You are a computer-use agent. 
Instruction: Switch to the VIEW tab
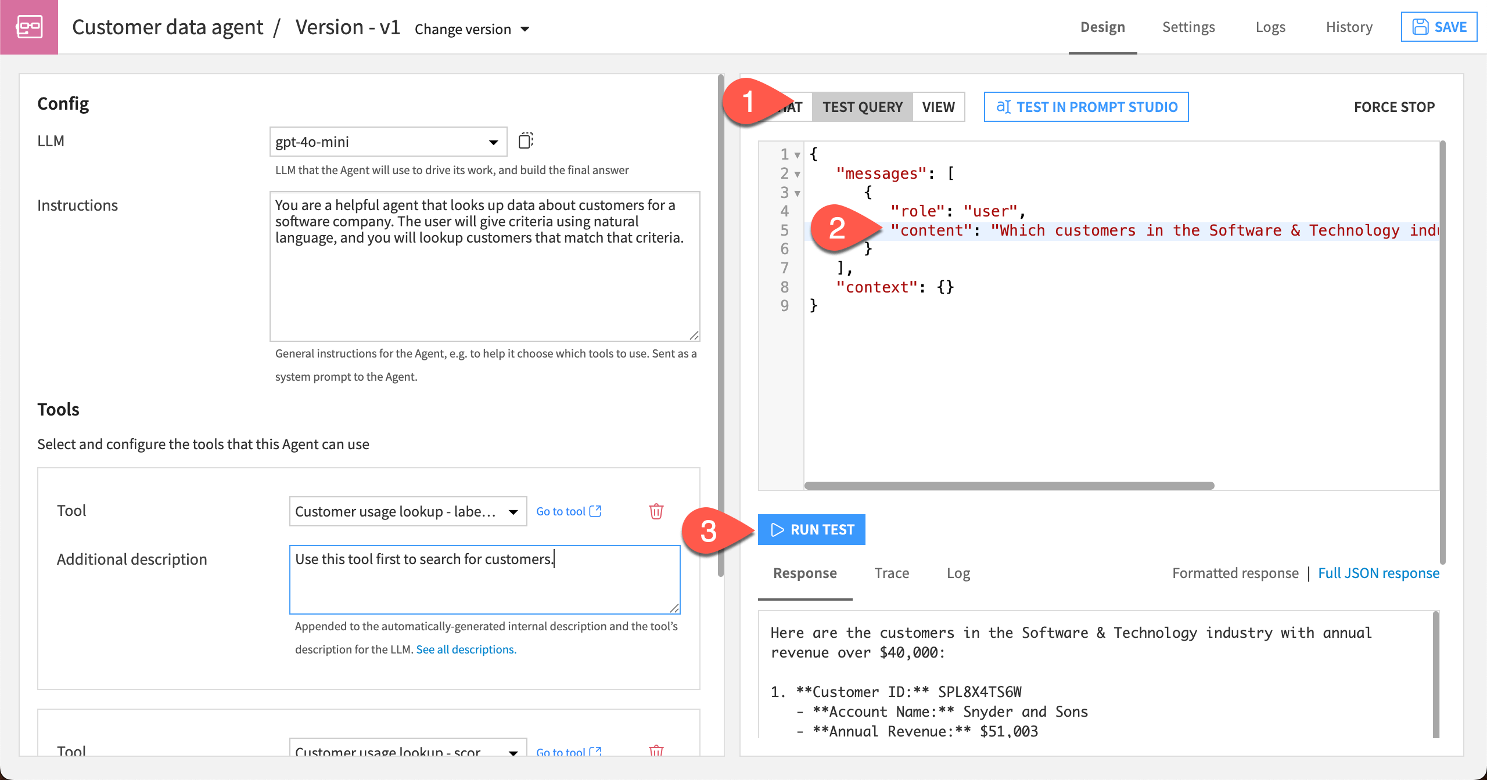click(x=938, y=106)
